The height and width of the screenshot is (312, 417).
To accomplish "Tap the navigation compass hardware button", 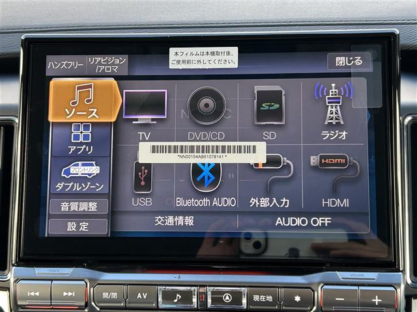I will click(x=227, y=298).
